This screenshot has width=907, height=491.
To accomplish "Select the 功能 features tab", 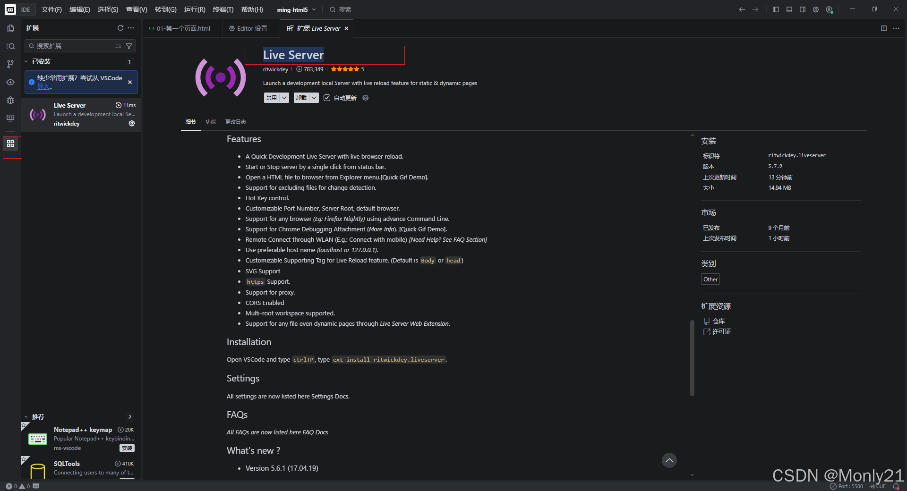I will [x=211, y=122].
